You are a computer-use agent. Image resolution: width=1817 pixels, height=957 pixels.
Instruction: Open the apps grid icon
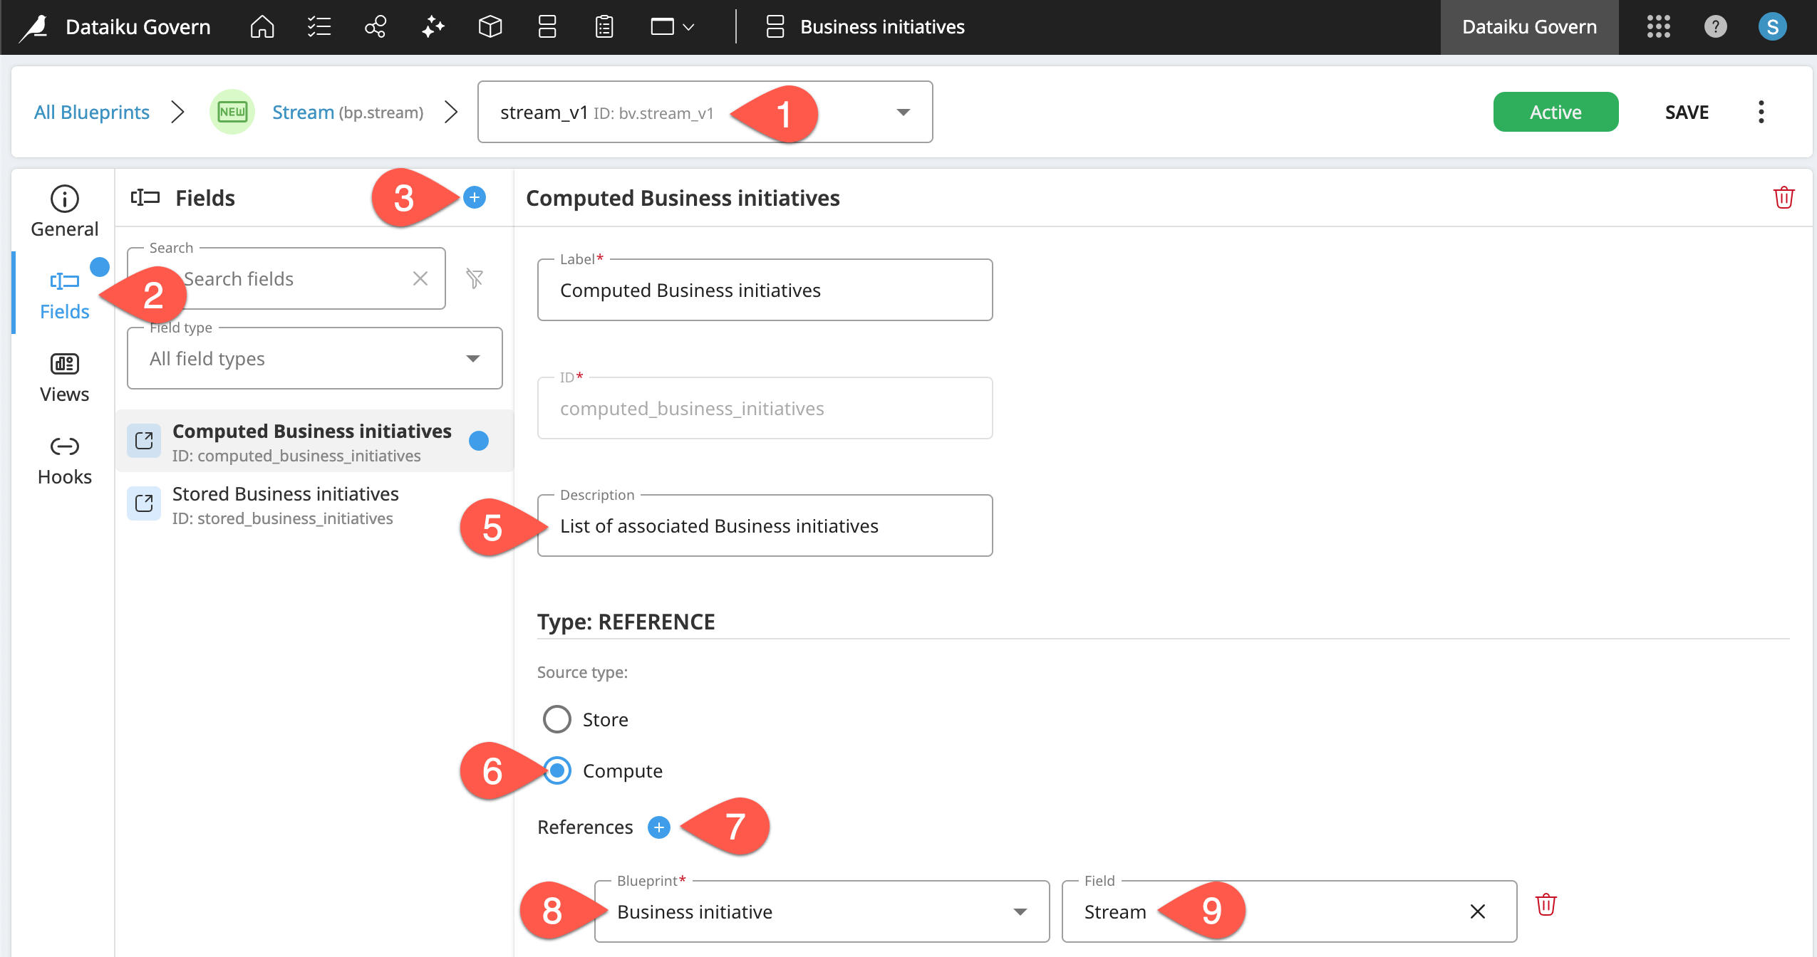1659,27
